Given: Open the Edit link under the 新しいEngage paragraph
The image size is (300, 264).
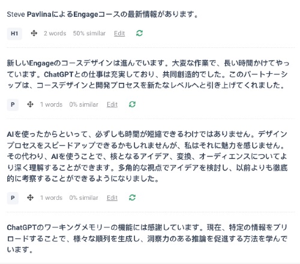Looking at the screenshot, I should tap(112, 104).
